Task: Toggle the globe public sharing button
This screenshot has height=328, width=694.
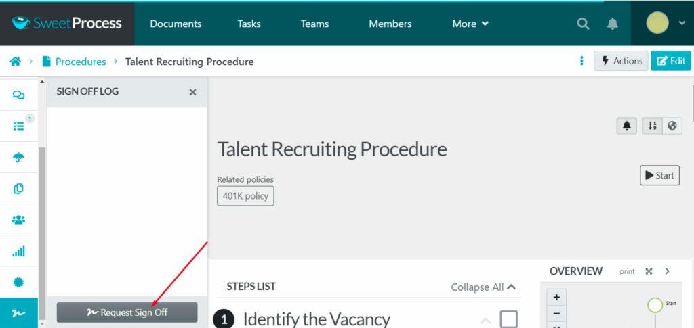Action: pos(672,126)
